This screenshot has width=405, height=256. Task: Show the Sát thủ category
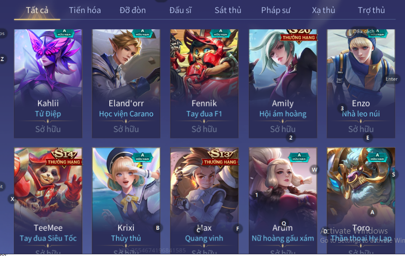[228, 10]
